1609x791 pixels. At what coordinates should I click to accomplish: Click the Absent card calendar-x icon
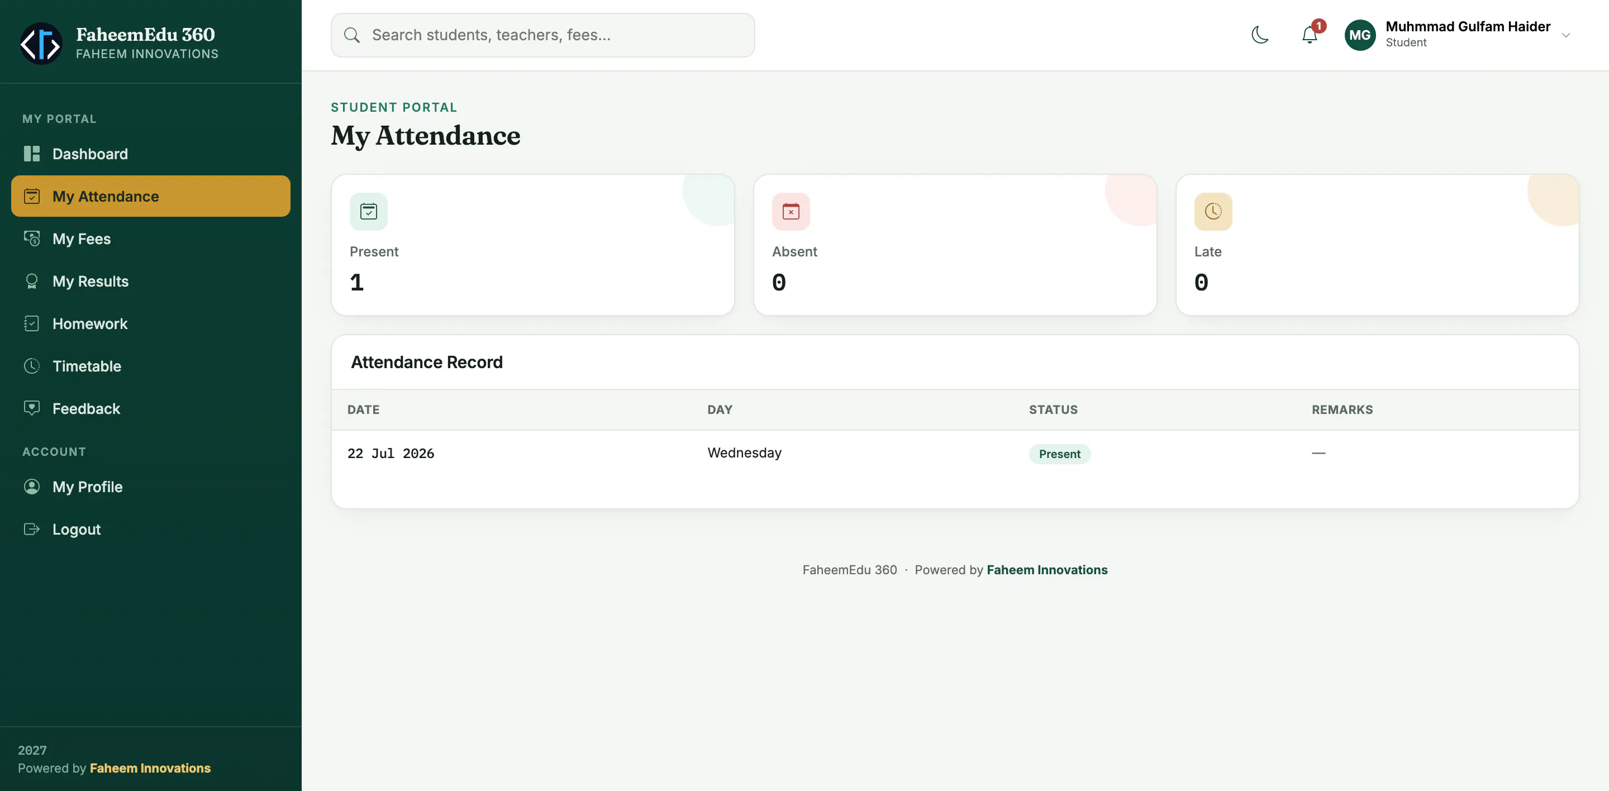tap(791, 212)
